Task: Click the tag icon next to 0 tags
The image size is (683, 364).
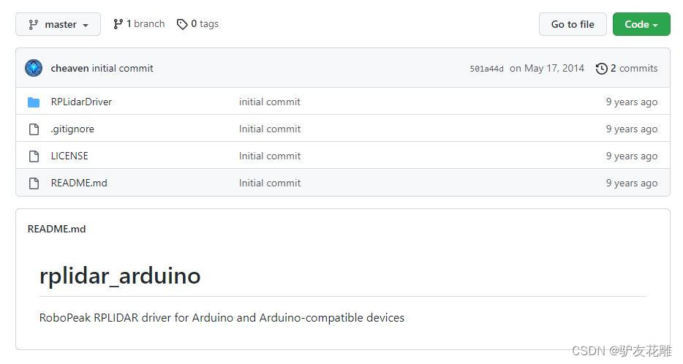Action: (182, 24)
